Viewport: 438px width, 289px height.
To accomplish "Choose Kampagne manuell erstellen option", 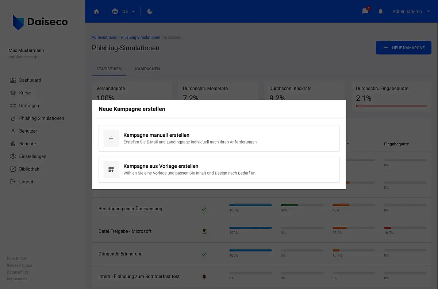I will click(219, 138).
